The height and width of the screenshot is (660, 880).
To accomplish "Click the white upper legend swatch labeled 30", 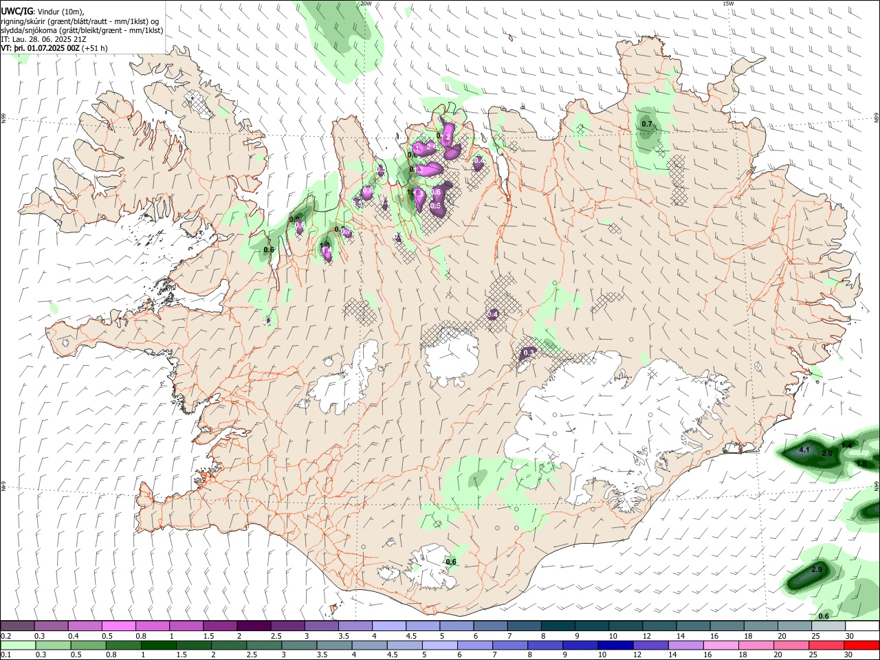I will click(x=861, y=626).
